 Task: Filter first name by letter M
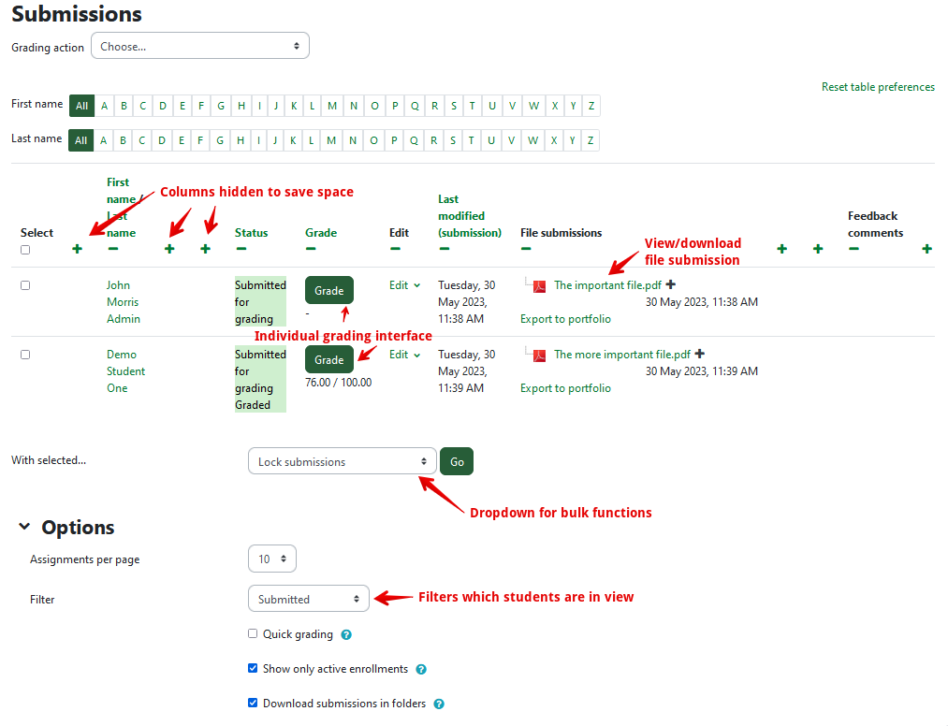tap(332, 106)
